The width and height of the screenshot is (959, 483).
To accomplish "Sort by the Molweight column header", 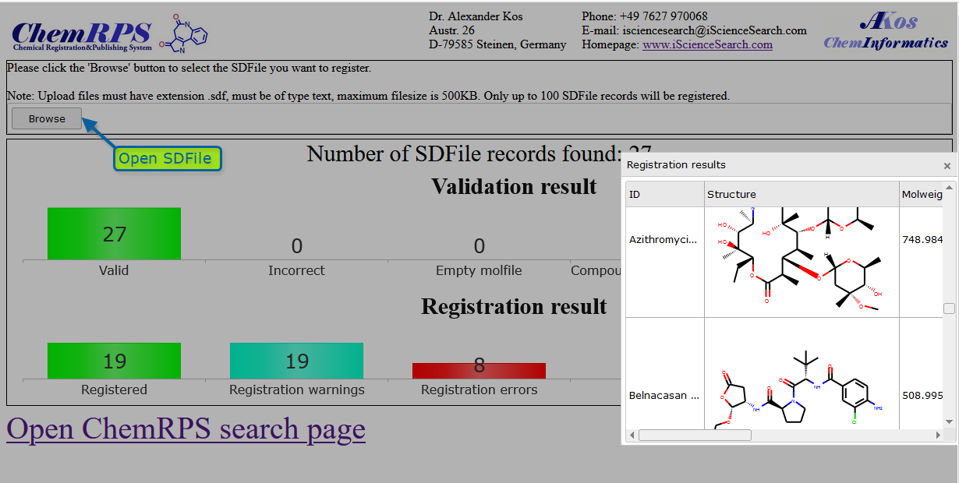I will (921, 194).
